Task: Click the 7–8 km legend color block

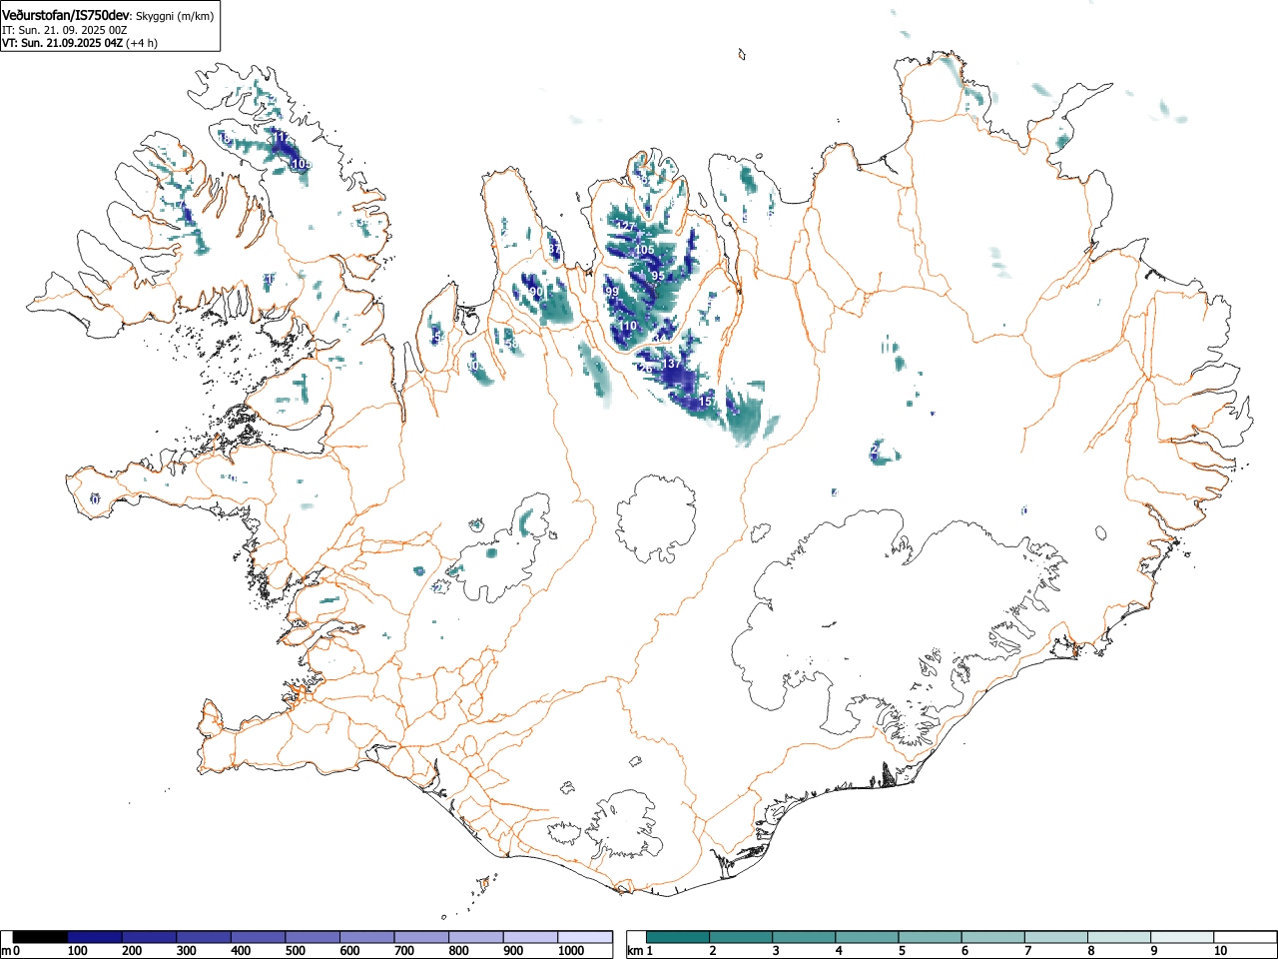Action: click(1057, 937)
